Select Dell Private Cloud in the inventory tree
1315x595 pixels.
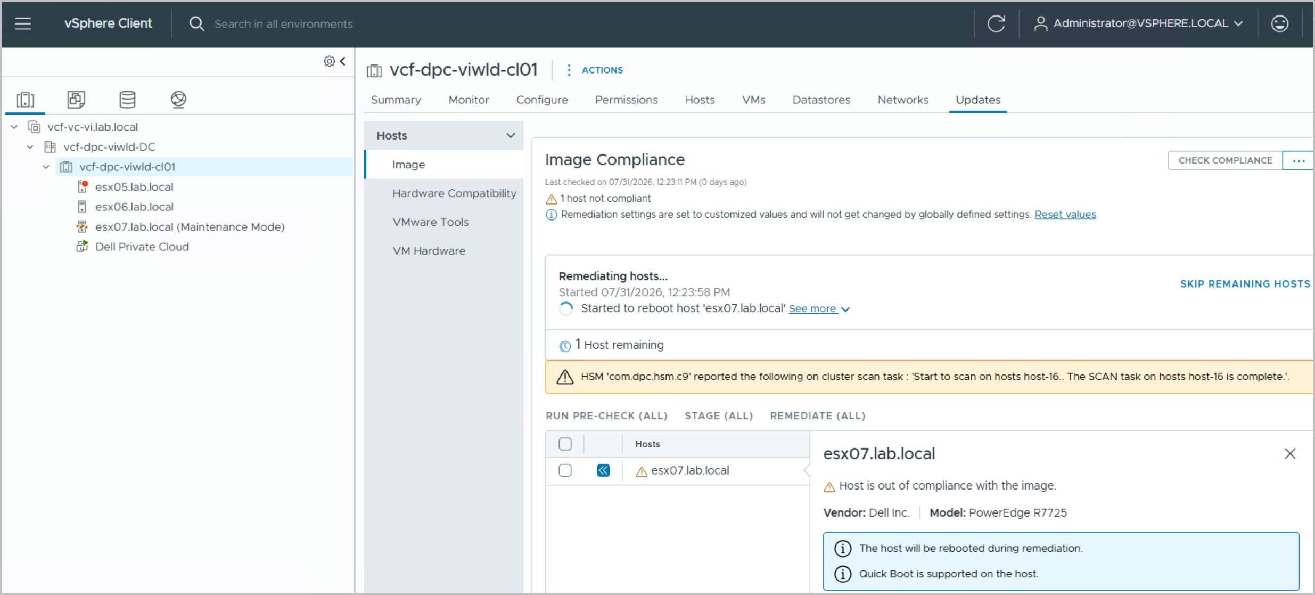(142, 247)
